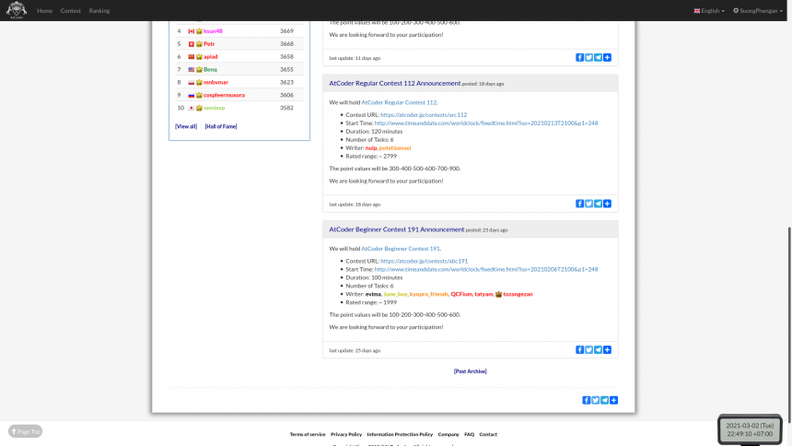This screenshot has height=446, width=792.
Task: Open the Post Archive link
Action: point(470,371)
